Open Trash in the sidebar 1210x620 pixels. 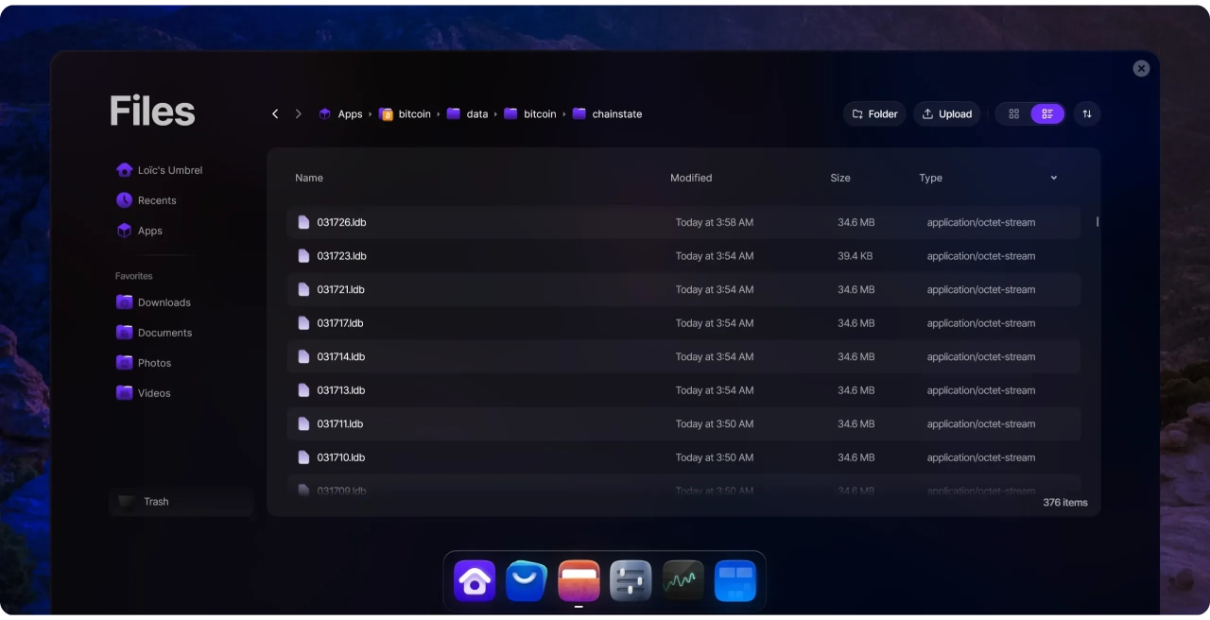coord(156,502)
